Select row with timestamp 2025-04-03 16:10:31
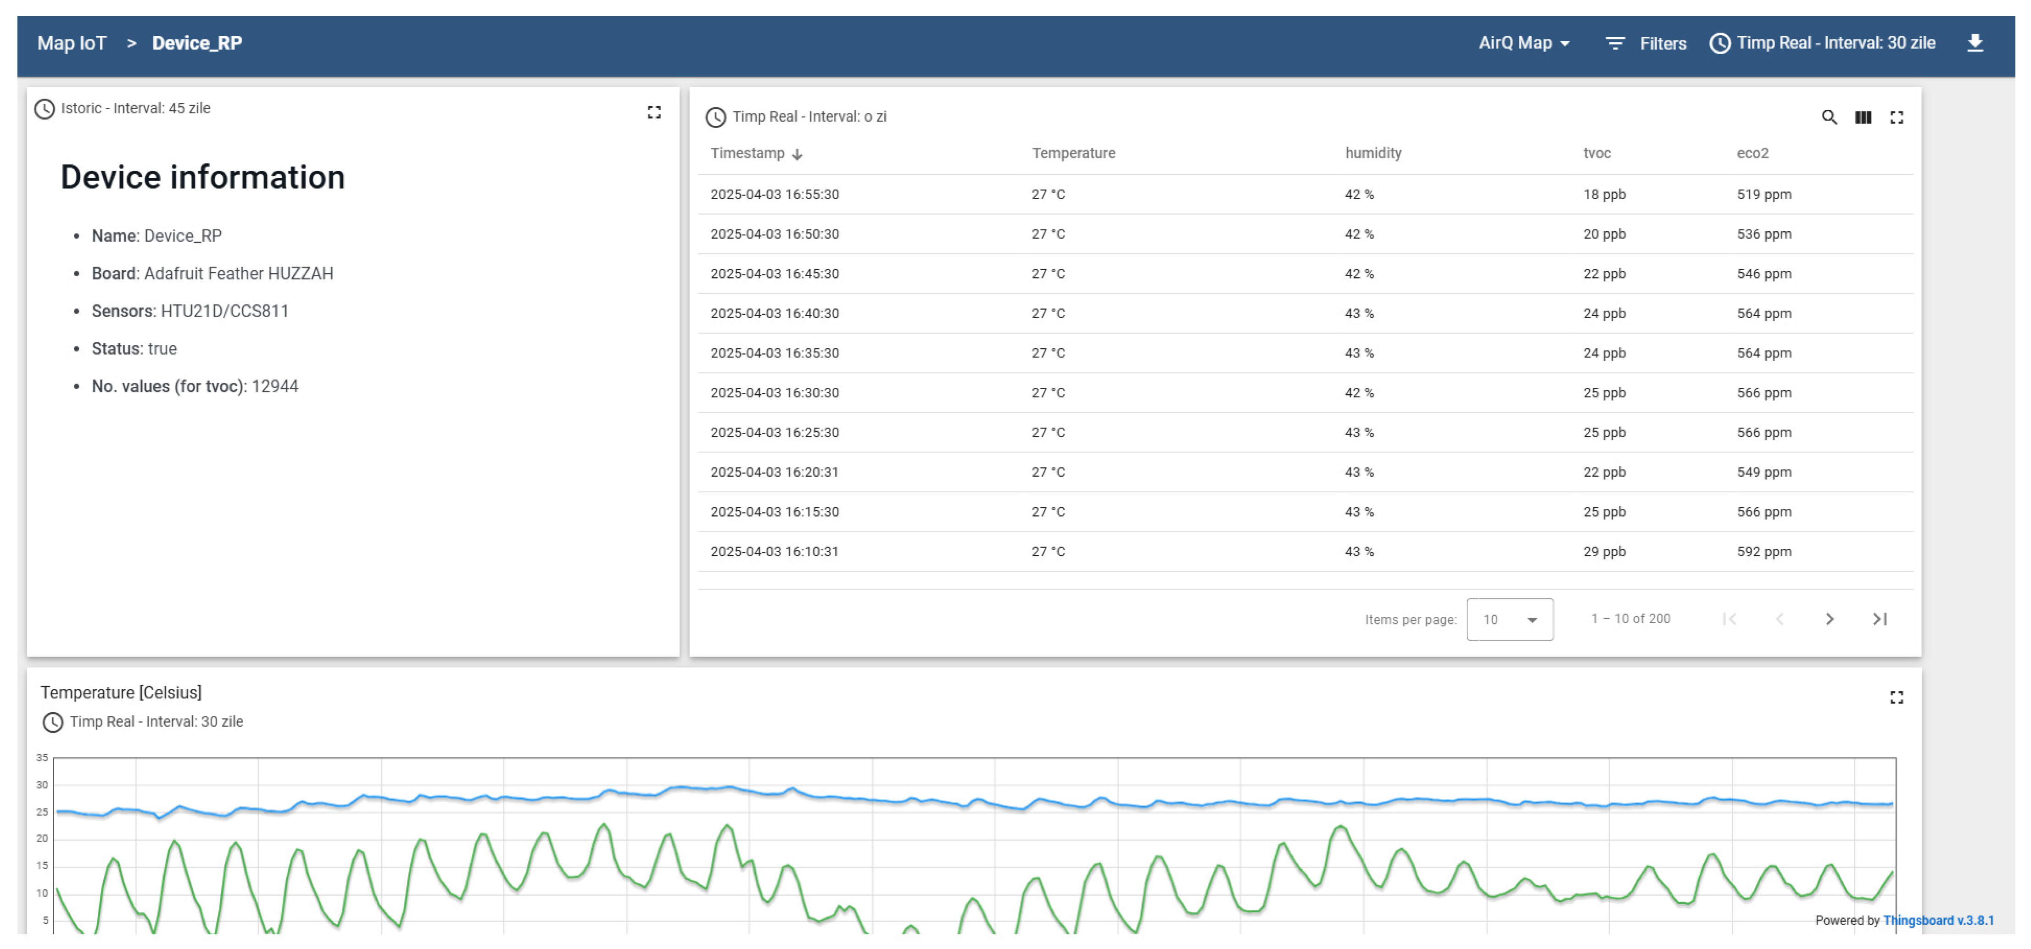This screenshot has width=2031, height=949. [x=1305, y=552]
